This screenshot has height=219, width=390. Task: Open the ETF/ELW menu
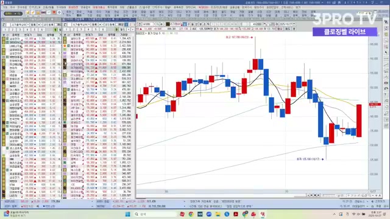[35, 7]
